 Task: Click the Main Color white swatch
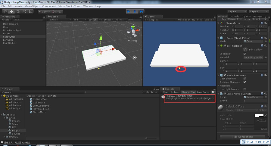pyautogui.click(x=259, y=115)
